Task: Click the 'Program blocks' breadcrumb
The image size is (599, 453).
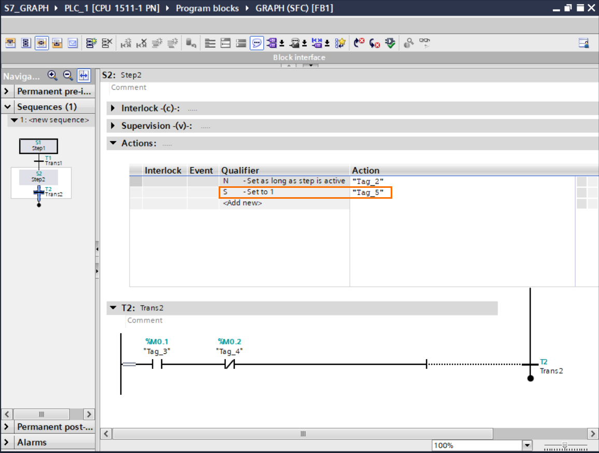Action: (207, 8)
